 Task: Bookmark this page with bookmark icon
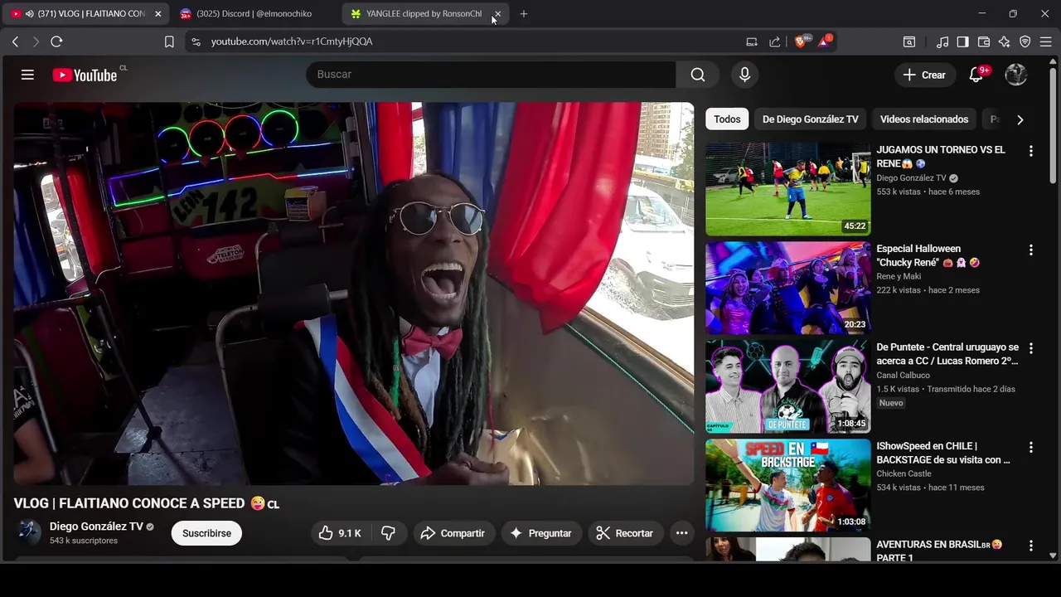(169, 41)
